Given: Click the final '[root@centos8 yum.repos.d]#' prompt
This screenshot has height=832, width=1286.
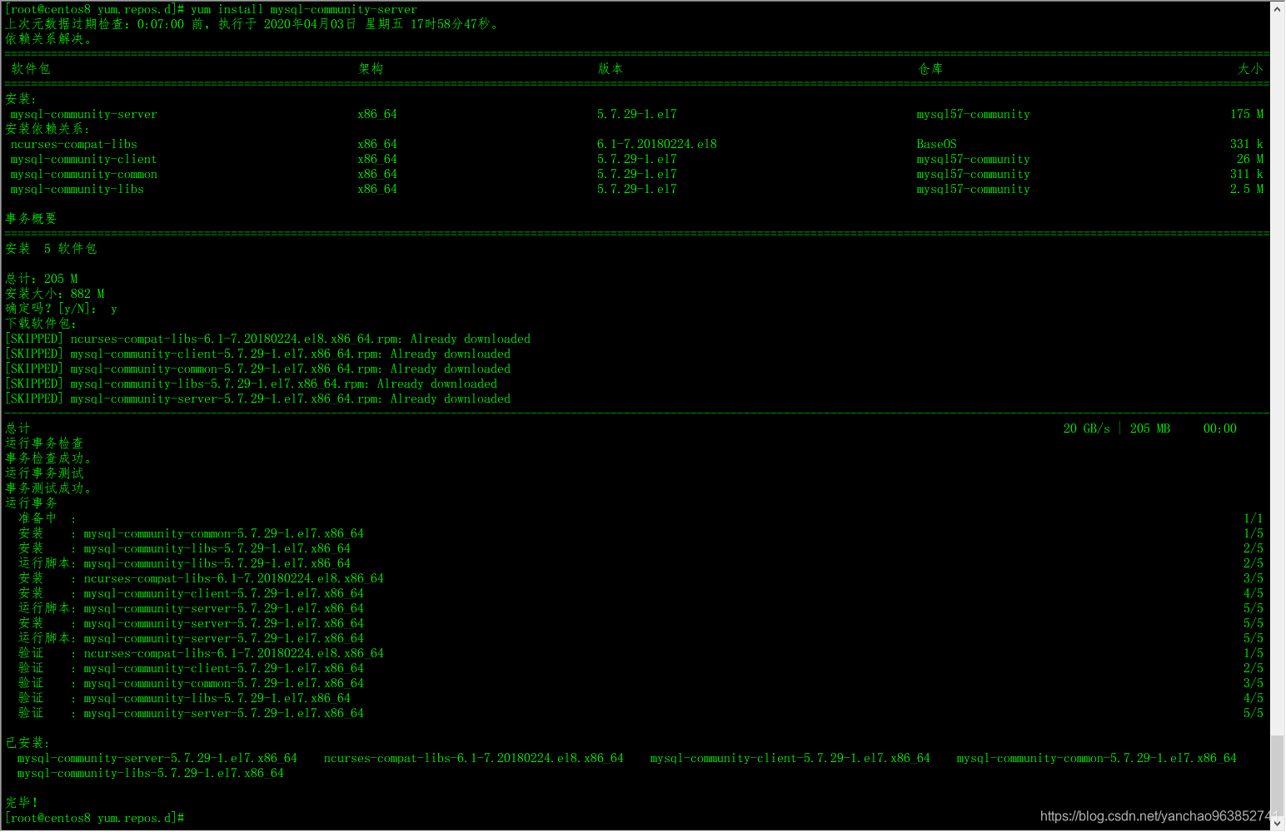Looking at the screenshot, I should tap(94, 818).
